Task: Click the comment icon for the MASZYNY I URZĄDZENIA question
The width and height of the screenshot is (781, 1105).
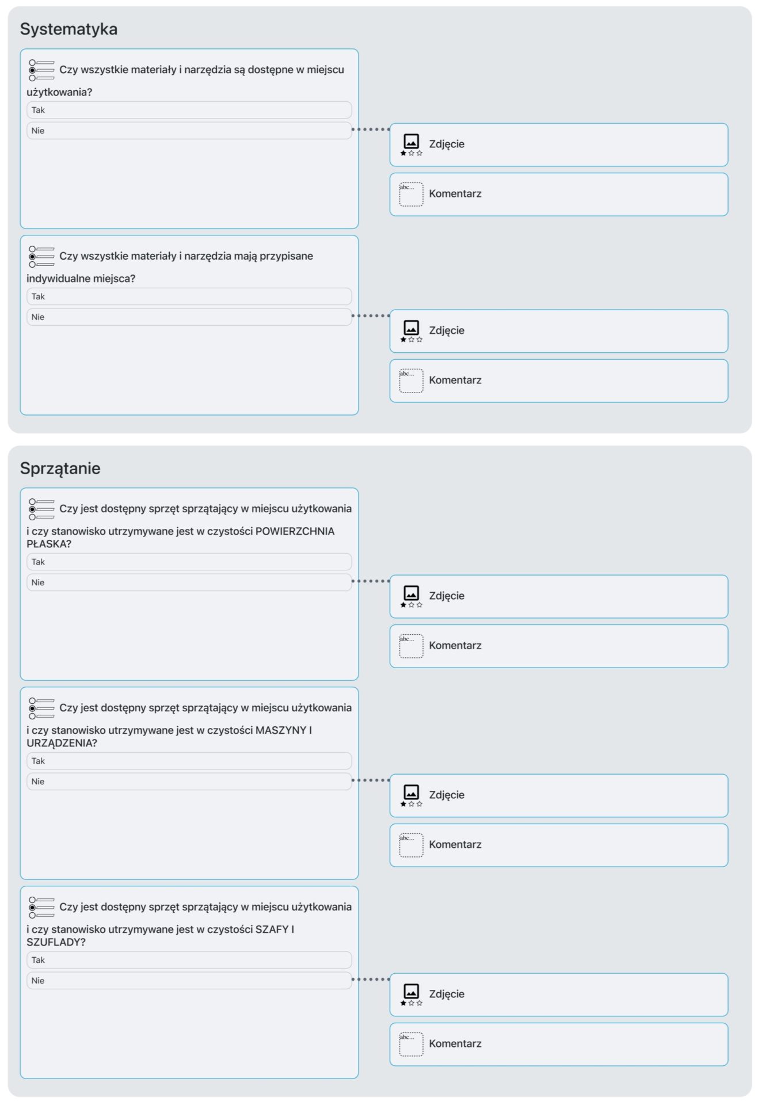Action: [x=411, y=845]
